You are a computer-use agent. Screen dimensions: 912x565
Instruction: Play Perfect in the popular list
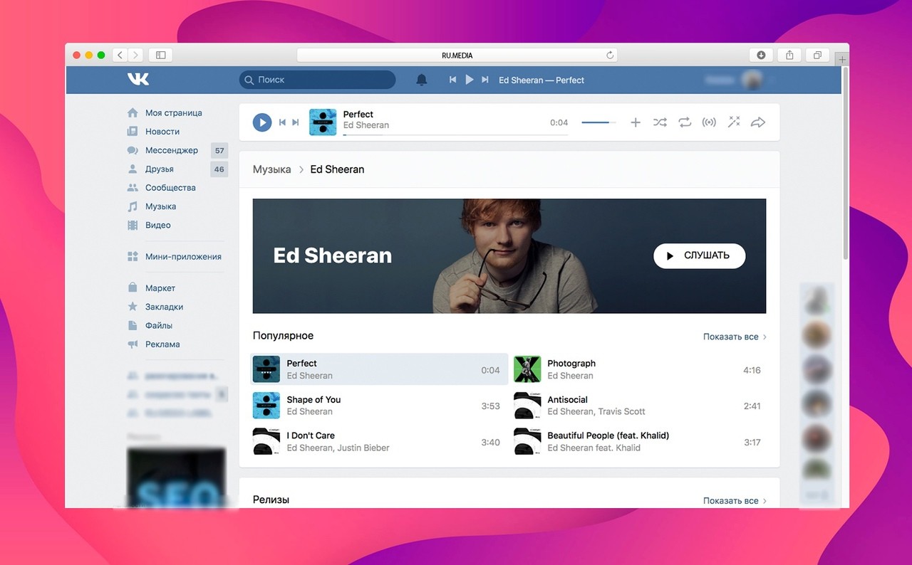pos(380,369)
